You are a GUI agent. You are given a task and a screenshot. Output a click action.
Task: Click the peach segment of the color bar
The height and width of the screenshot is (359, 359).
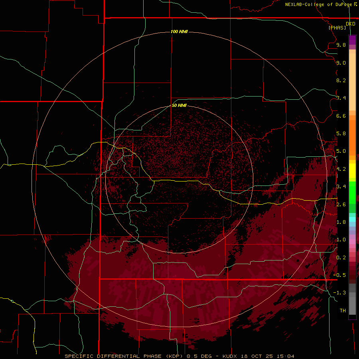[x=352, y=82]
